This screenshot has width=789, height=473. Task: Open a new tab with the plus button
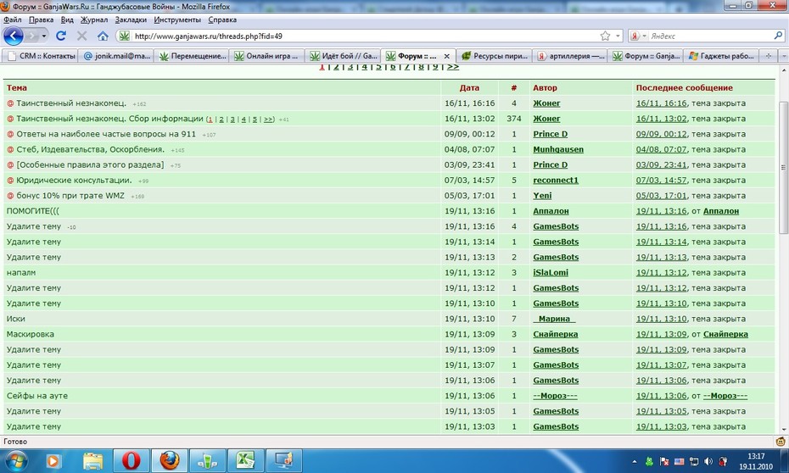(769, 56)
